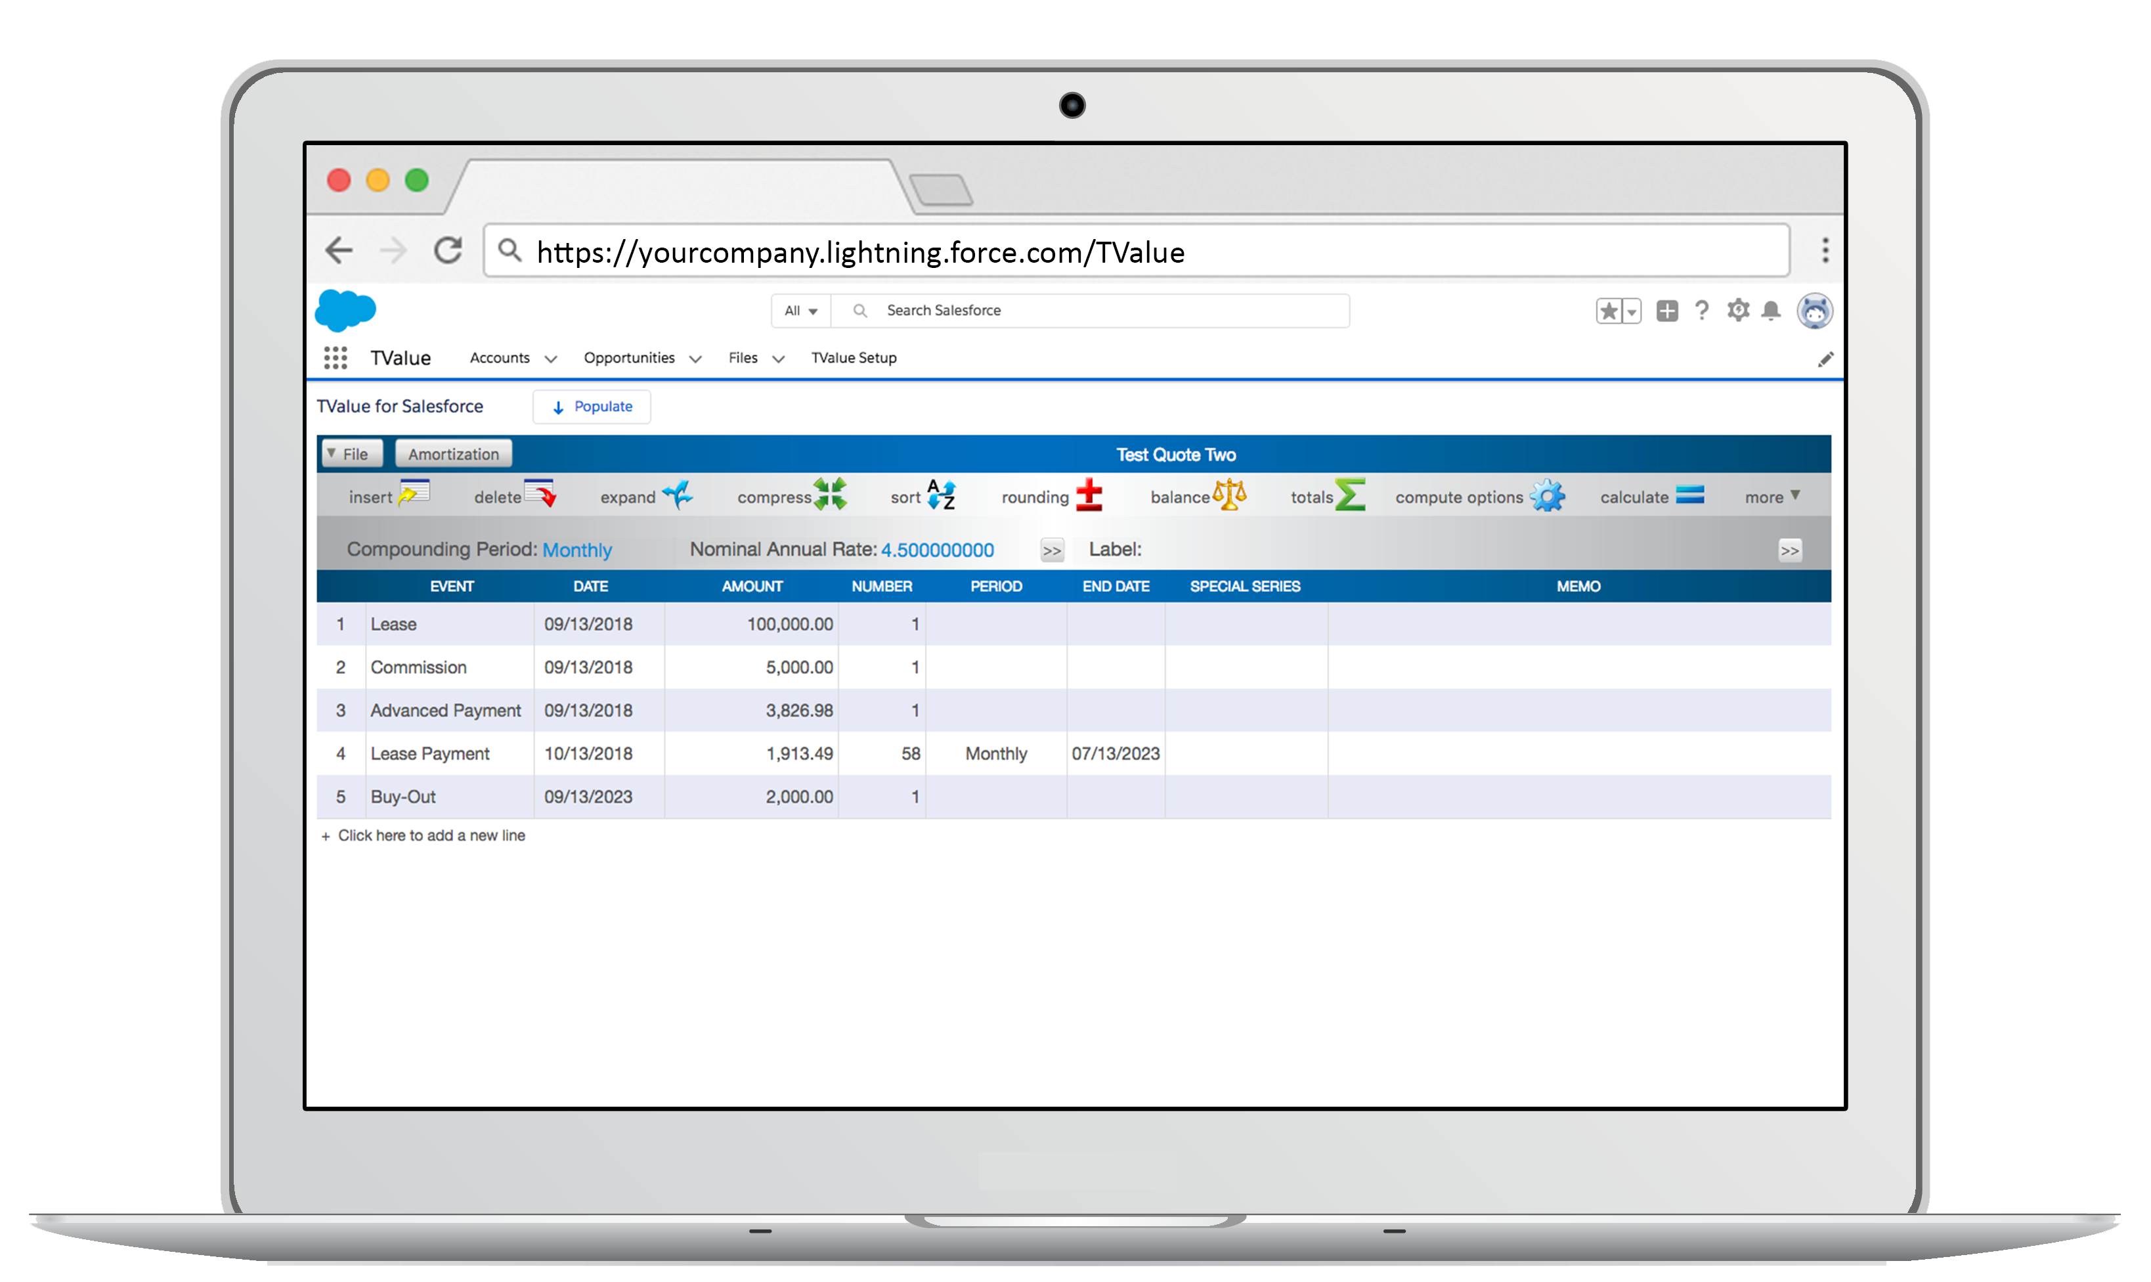Open compute options gear icon
This screenshot has width=2151, height=1282.
point(1548,495)
